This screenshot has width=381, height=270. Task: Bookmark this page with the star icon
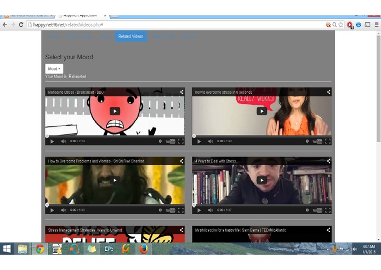(341, 25)
